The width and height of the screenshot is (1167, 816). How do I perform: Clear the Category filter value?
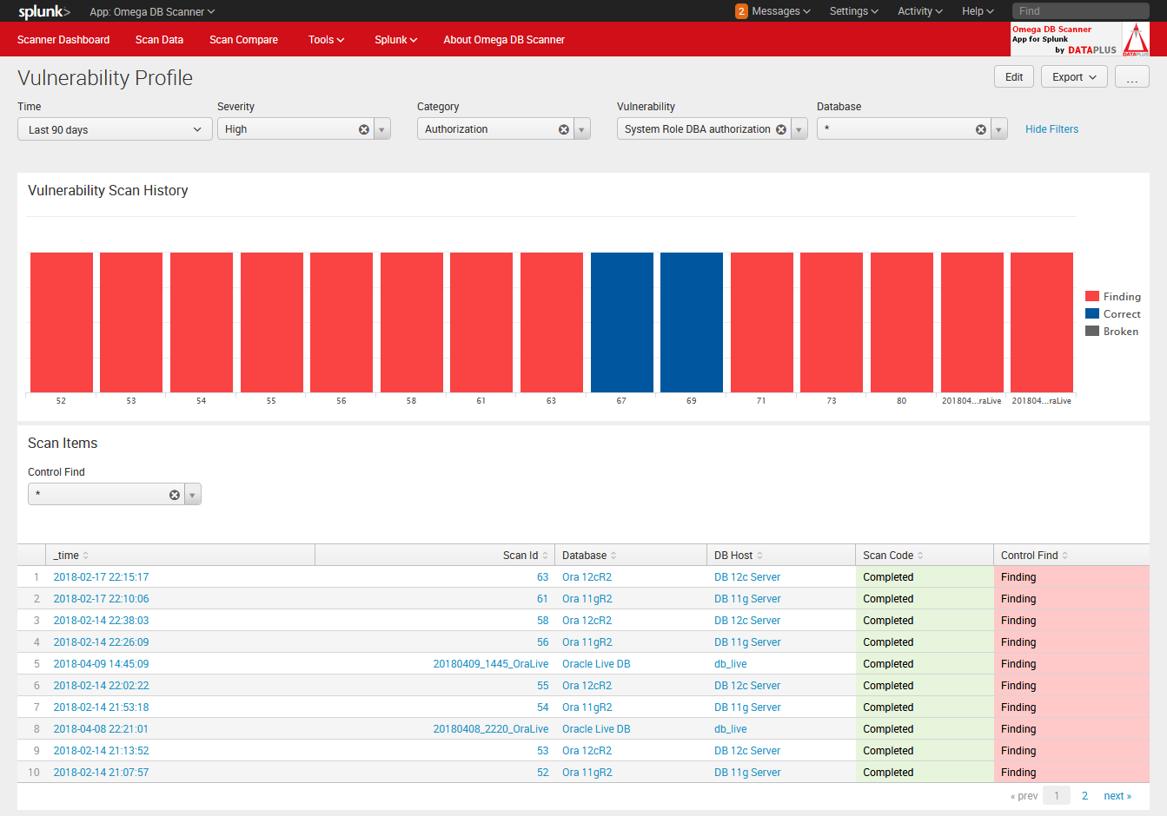563,128
